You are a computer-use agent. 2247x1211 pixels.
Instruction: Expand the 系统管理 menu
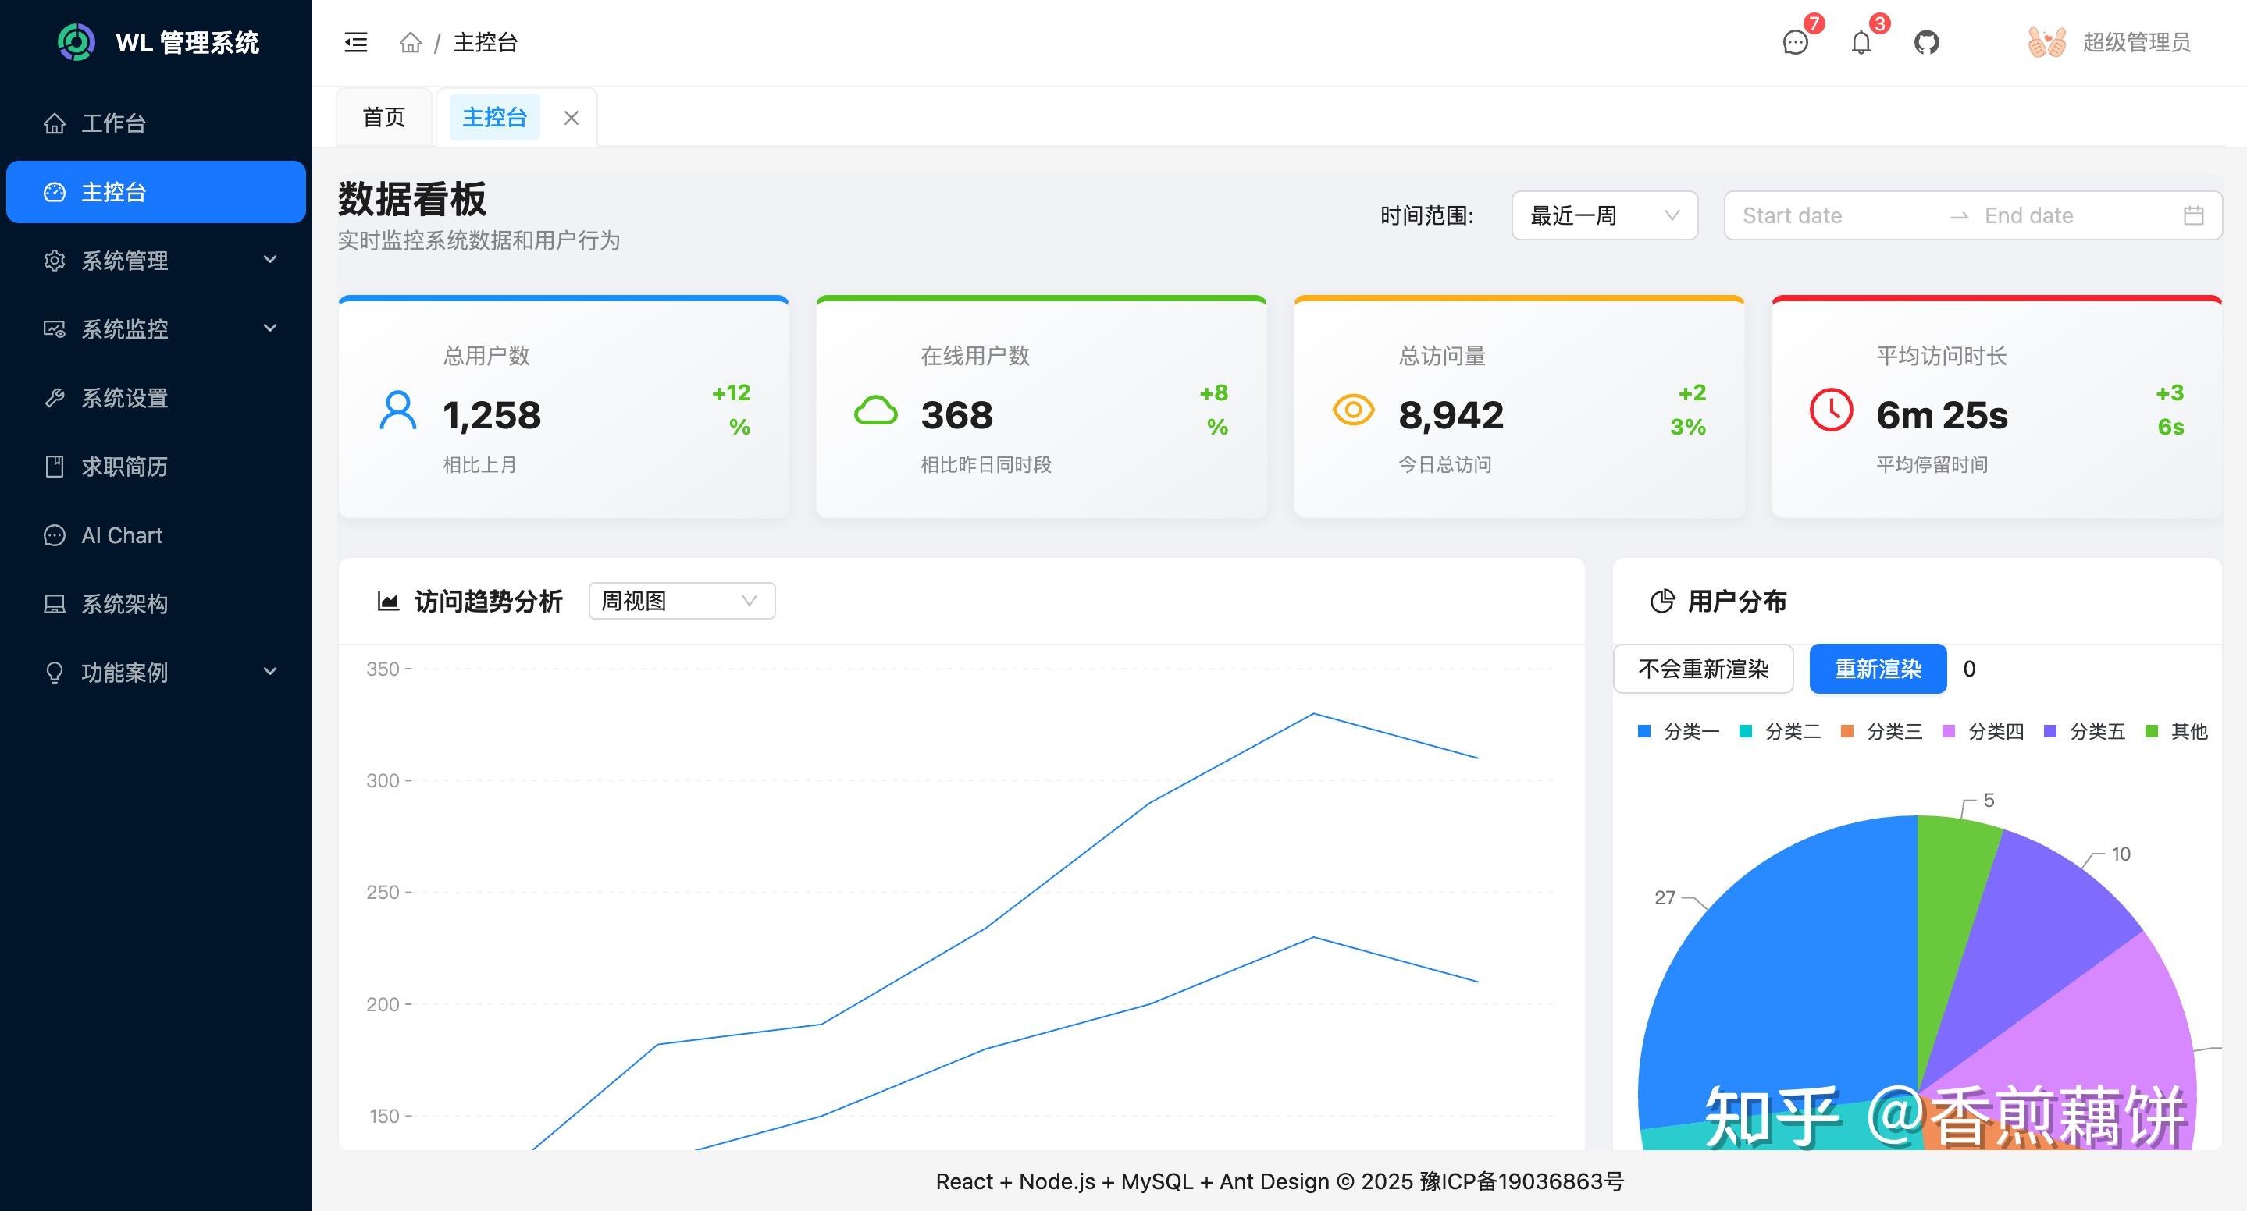coord(125,260)
